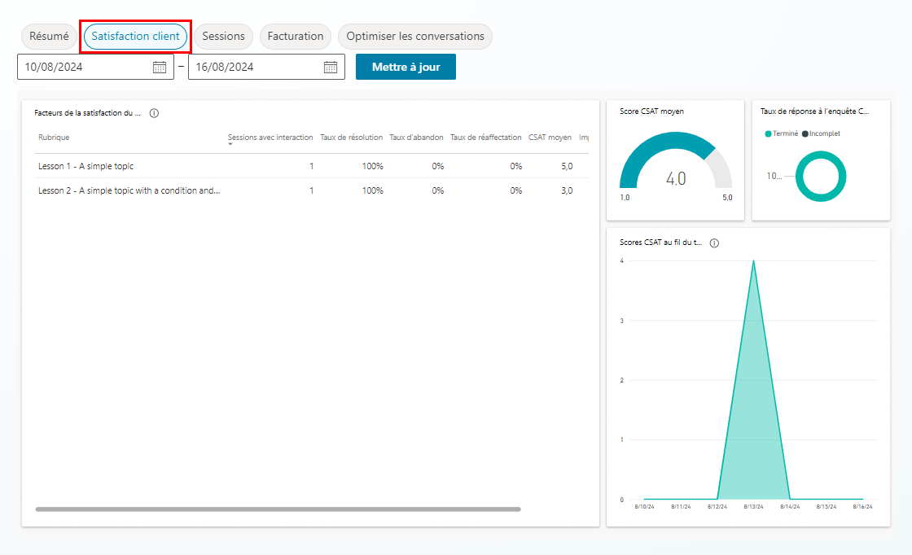Click the Terminé legend entry
The width and height of the screenshot is (912, 555).
pyautogui.click(x=781, y=133)
